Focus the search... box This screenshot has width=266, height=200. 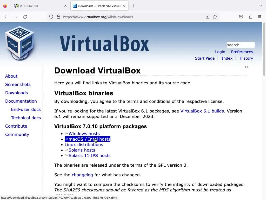click(241, 45)
